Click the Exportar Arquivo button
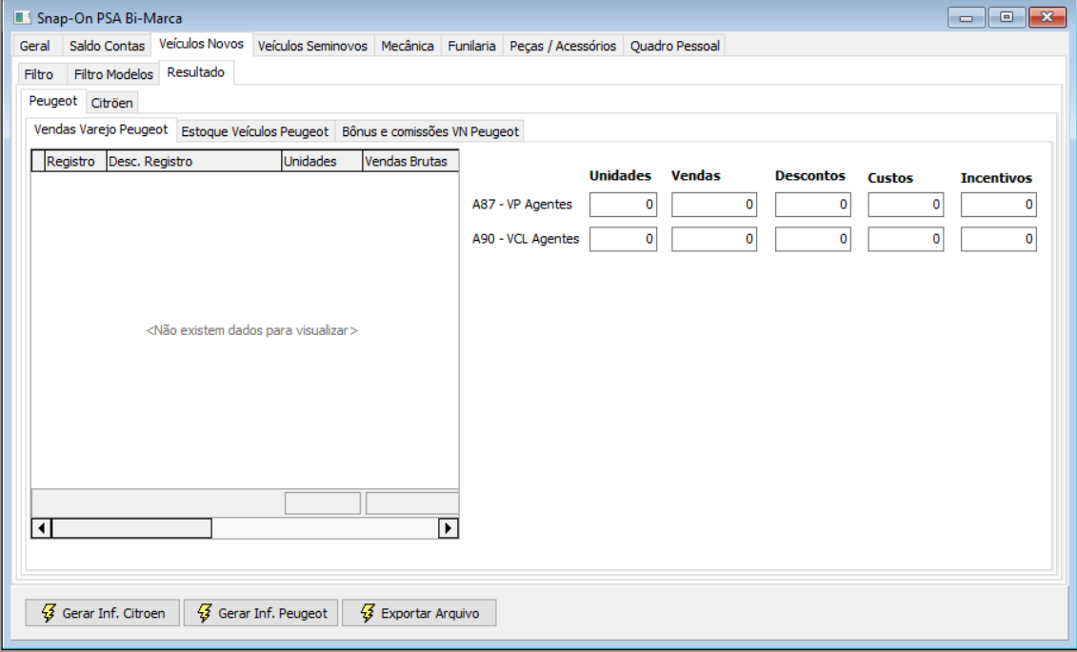Image resolution: width=1077 pixels, height=652 pixels. tap(419, 613)
